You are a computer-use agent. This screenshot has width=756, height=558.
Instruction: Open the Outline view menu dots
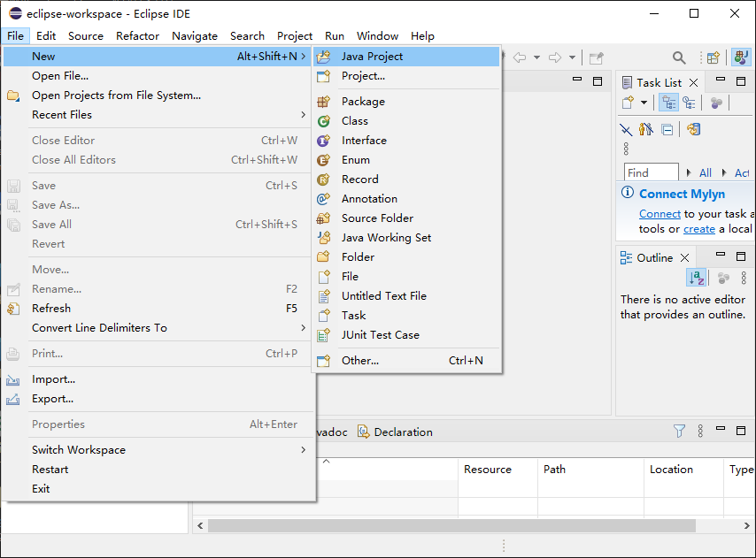coord(744,278)
